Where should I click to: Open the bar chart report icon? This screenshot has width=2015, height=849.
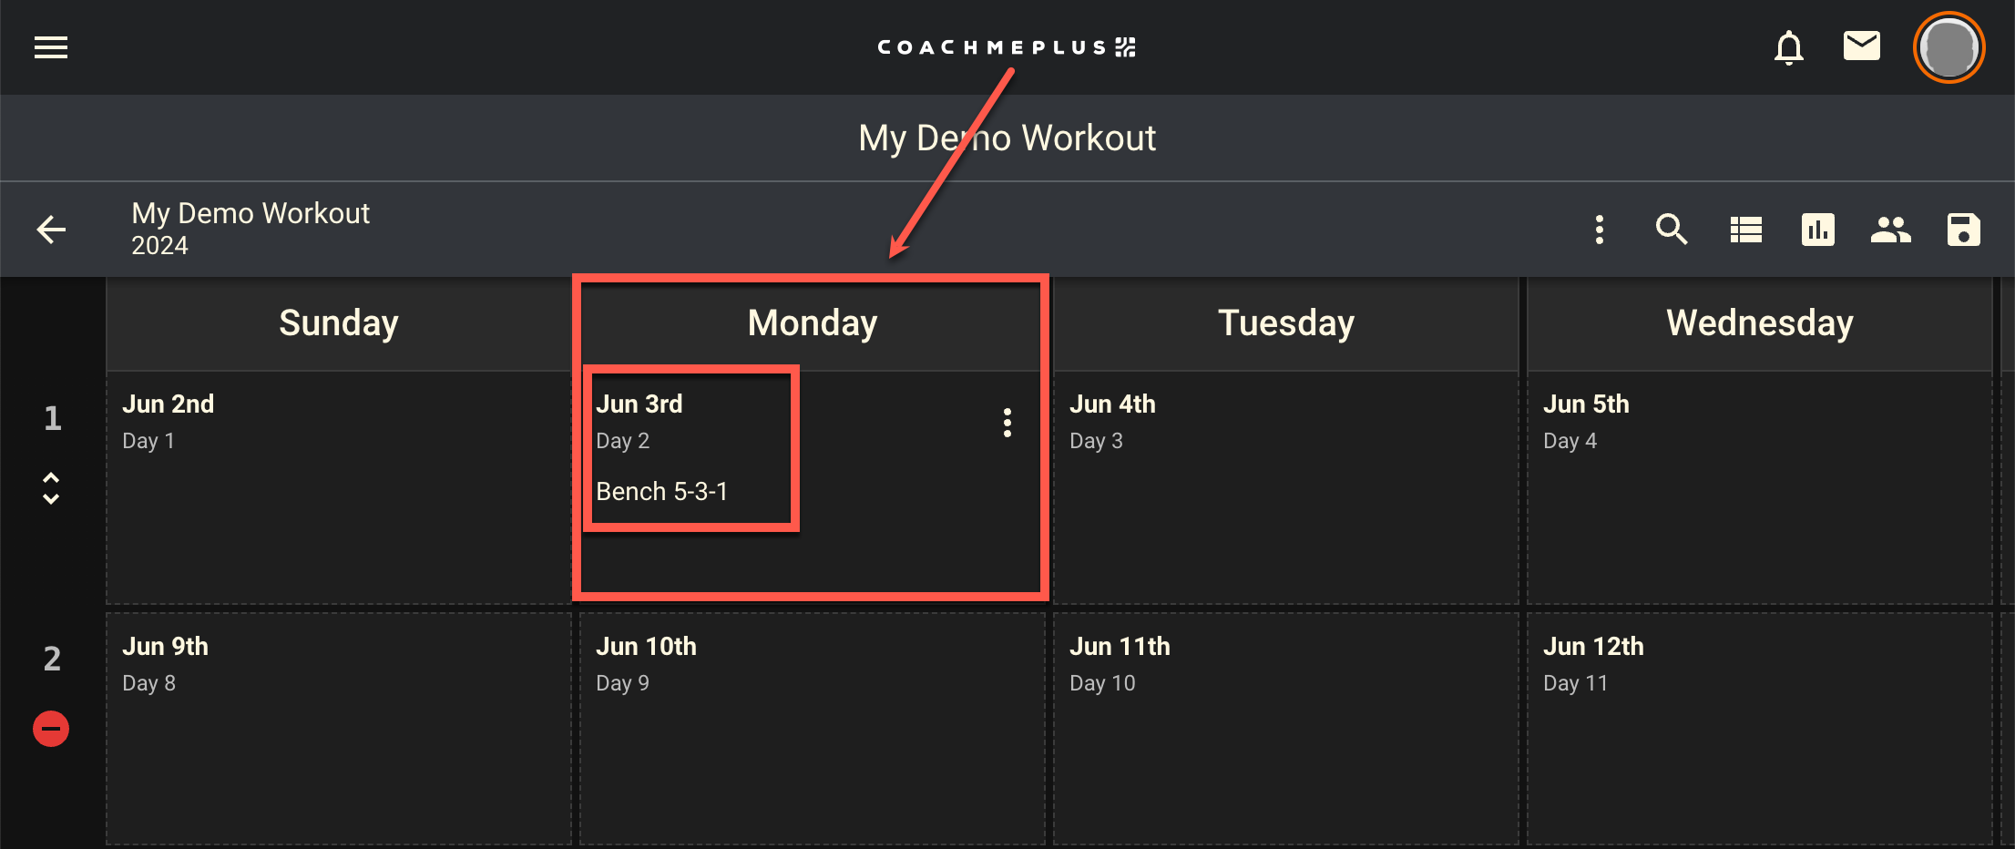pos(1817,230)
